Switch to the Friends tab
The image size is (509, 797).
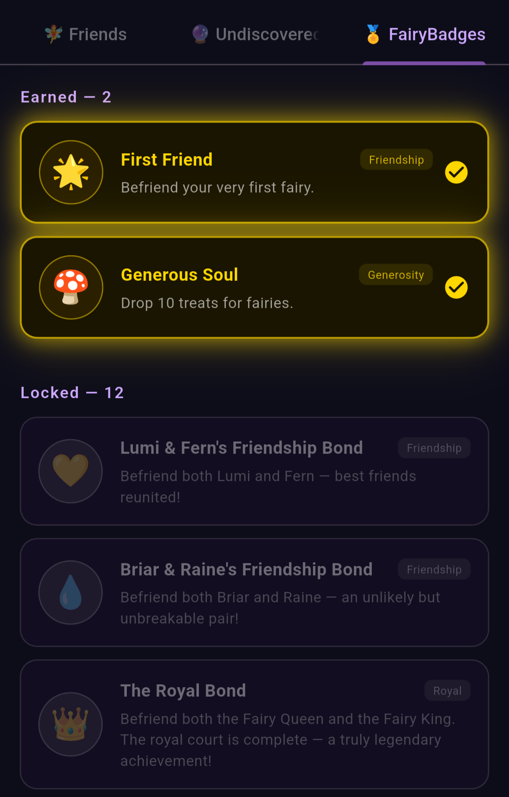pyautogui.click(x=86, y=34)
